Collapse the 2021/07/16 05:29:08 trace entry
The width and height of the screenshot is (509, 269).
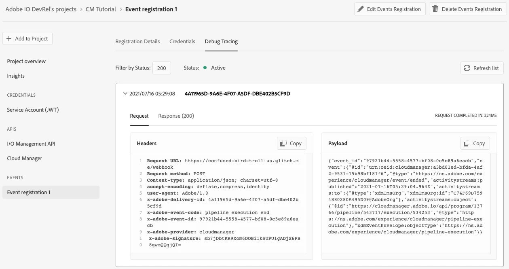tap(125, 93)
